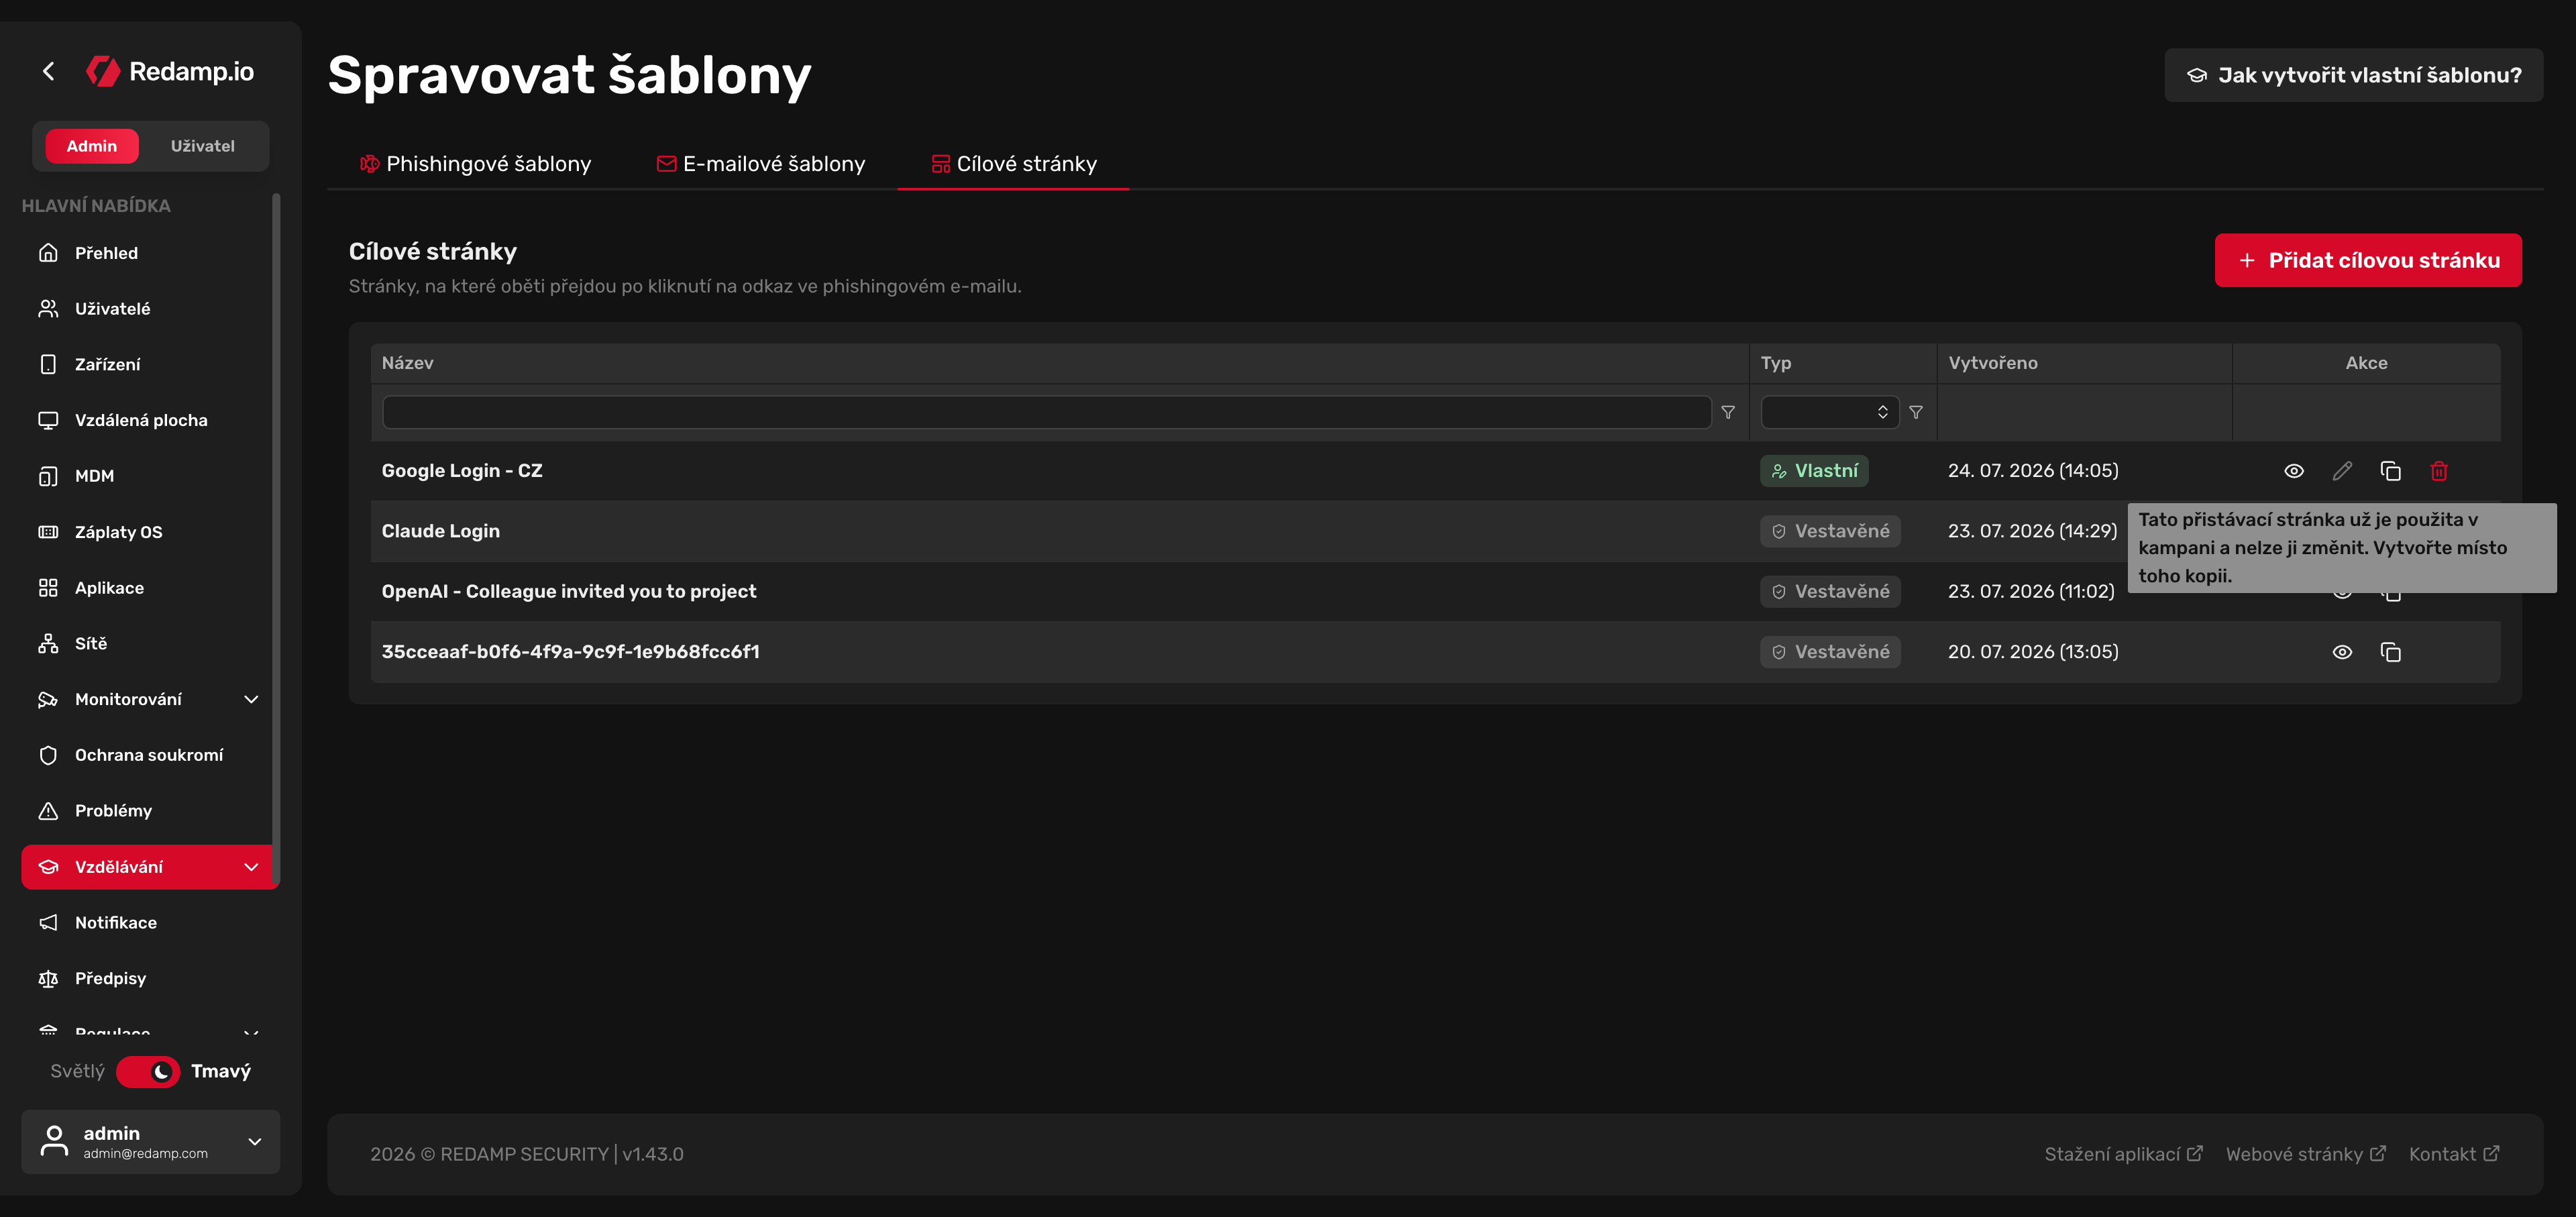Screen dimensions: 2576x1217
Task: Click the Ochrana soukromí shield icon
Action: [48, 755]
